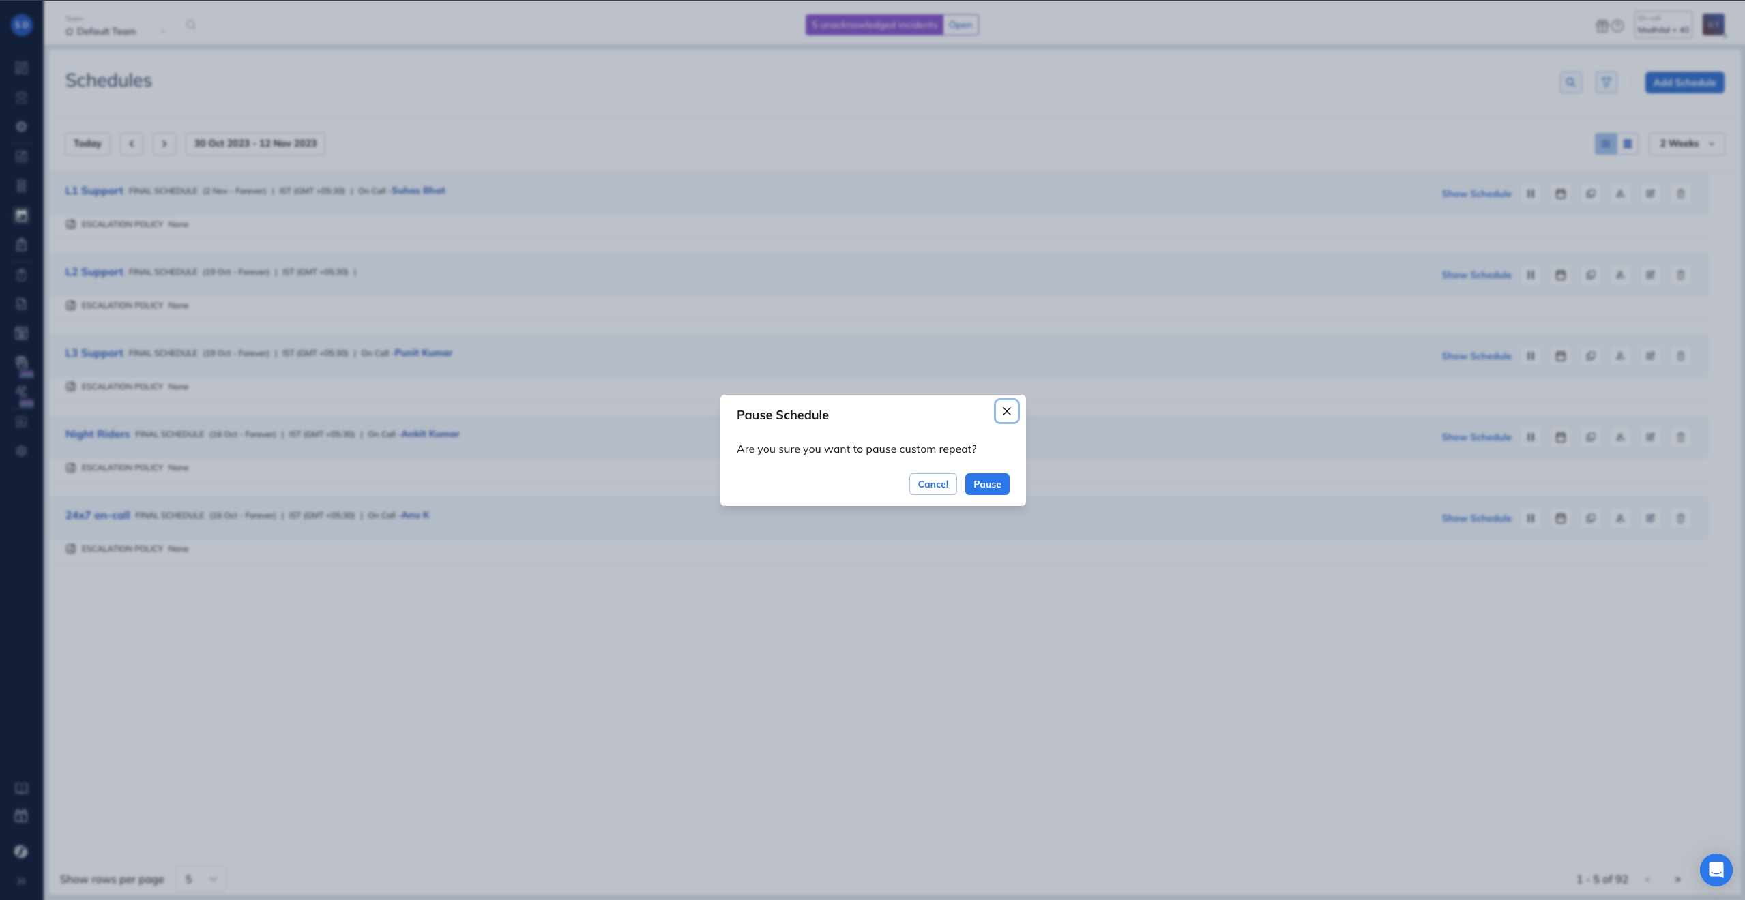
Task: Open the rows per page dropdown showing 5
Action: coord(201,879)
